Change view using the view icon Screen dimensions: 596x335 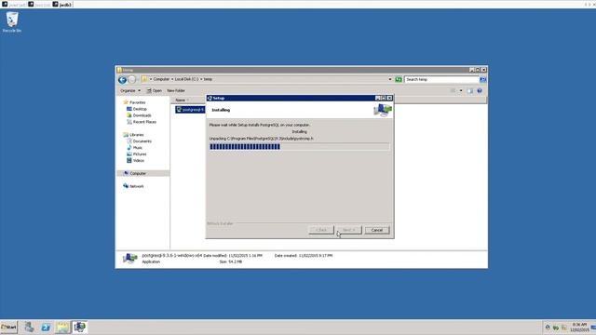(x=453, y=91)
